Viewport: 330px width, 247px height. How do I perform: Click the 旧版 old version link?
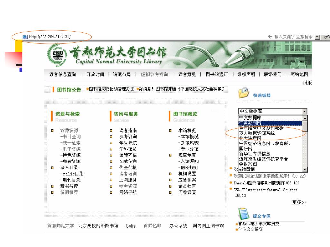(x=307, y=83)
